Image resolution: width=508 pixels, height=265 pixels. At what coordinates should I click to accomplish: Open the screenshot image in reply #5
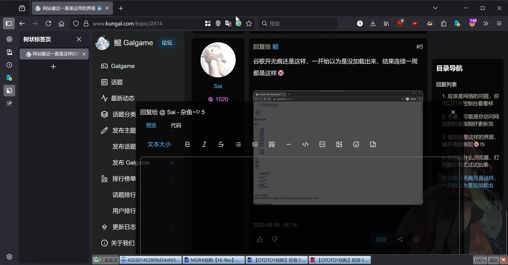click(338, 148)
